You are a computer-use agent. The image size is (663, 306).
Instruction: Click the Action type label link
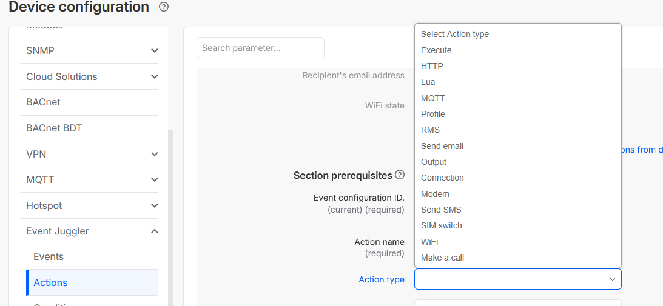tap(382, 279)
